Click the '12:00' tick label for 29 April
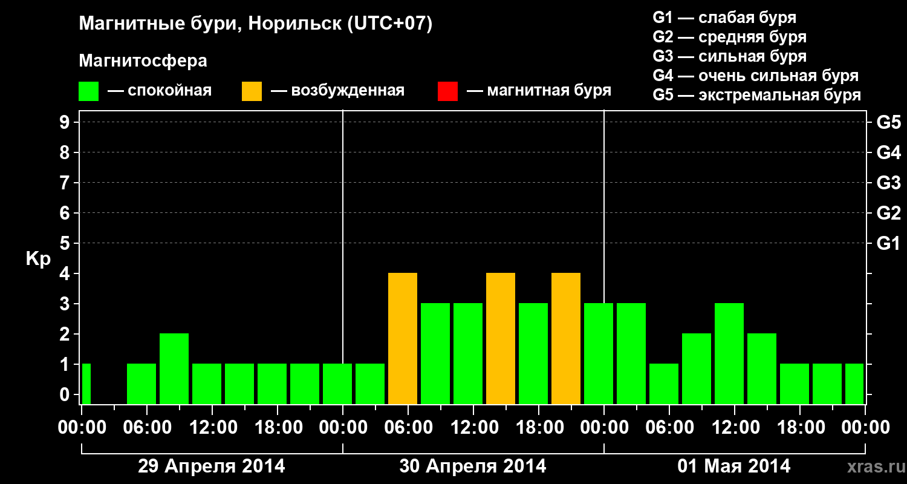Image resolution: width=907 pixels, height=484 pixels. (212, 428)
